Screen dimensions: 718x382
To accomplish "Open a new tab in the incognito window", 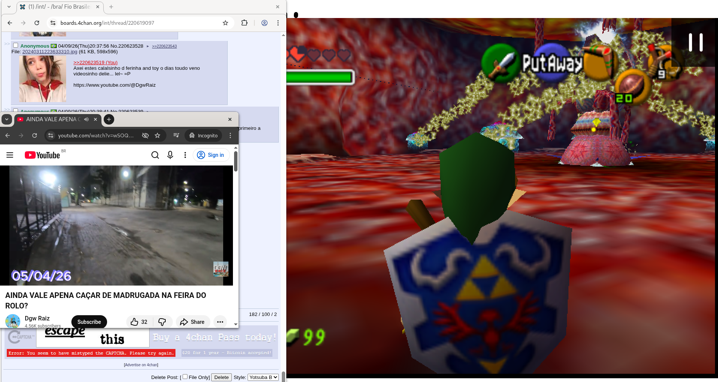I will tap(109, 119).
